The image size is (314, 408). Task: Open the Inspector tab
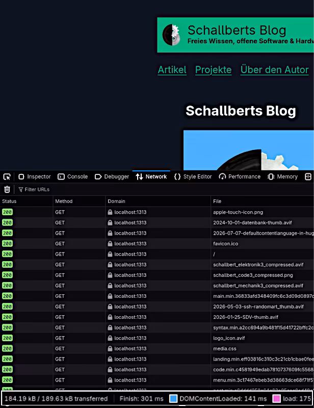pos(34,176)
